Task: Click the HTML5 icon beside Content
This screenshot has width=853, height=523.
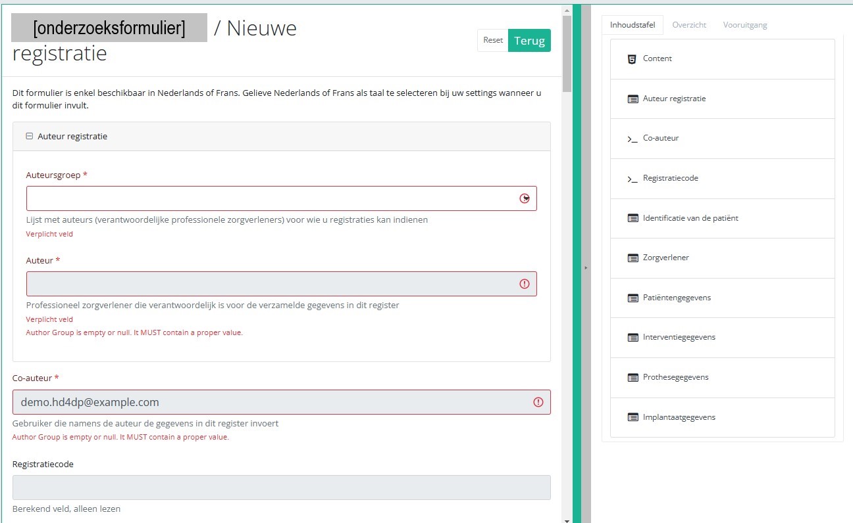Action: [x=632, y=58]
